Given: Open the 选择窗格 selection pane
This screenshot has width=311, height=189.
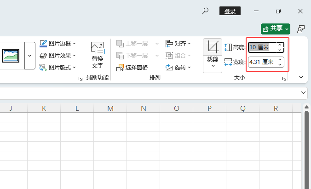Looking at the screenshot, I should pyautogui.click(x=133, y=67).
